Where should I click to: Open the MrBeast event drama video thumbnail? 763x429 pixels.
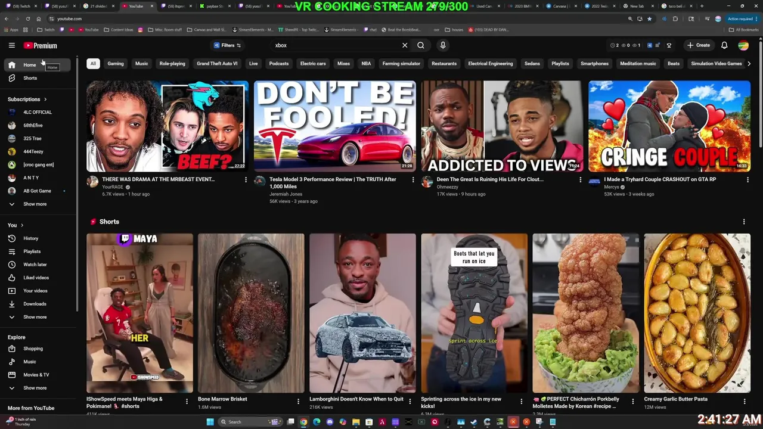coord(168,126)
